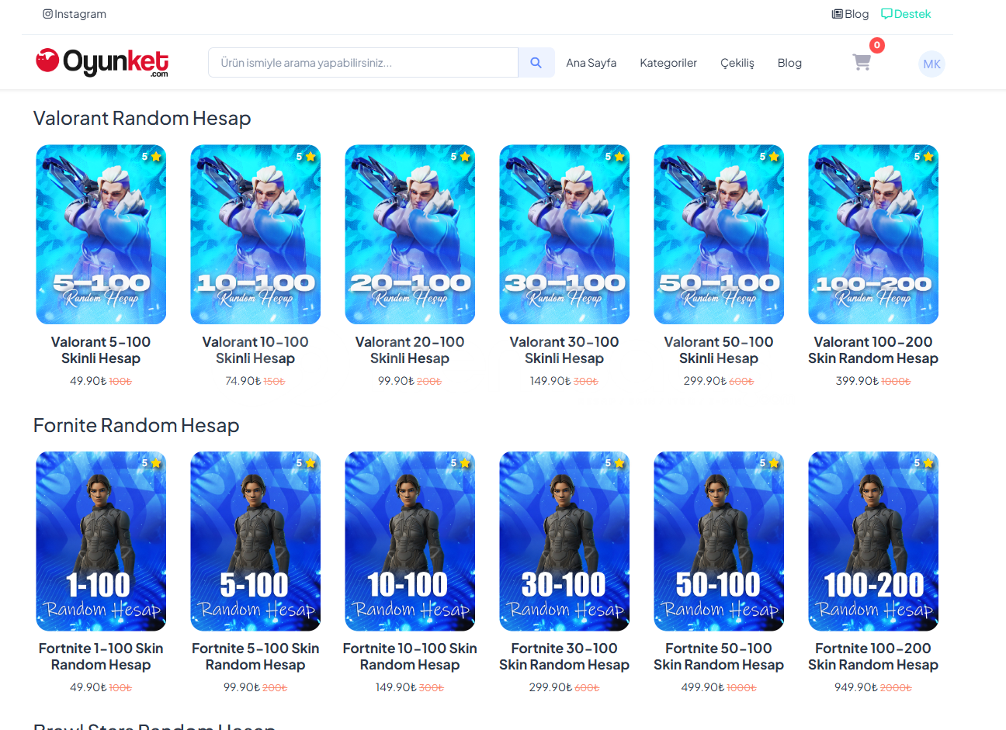Open the Destek support link

[906, 14]
